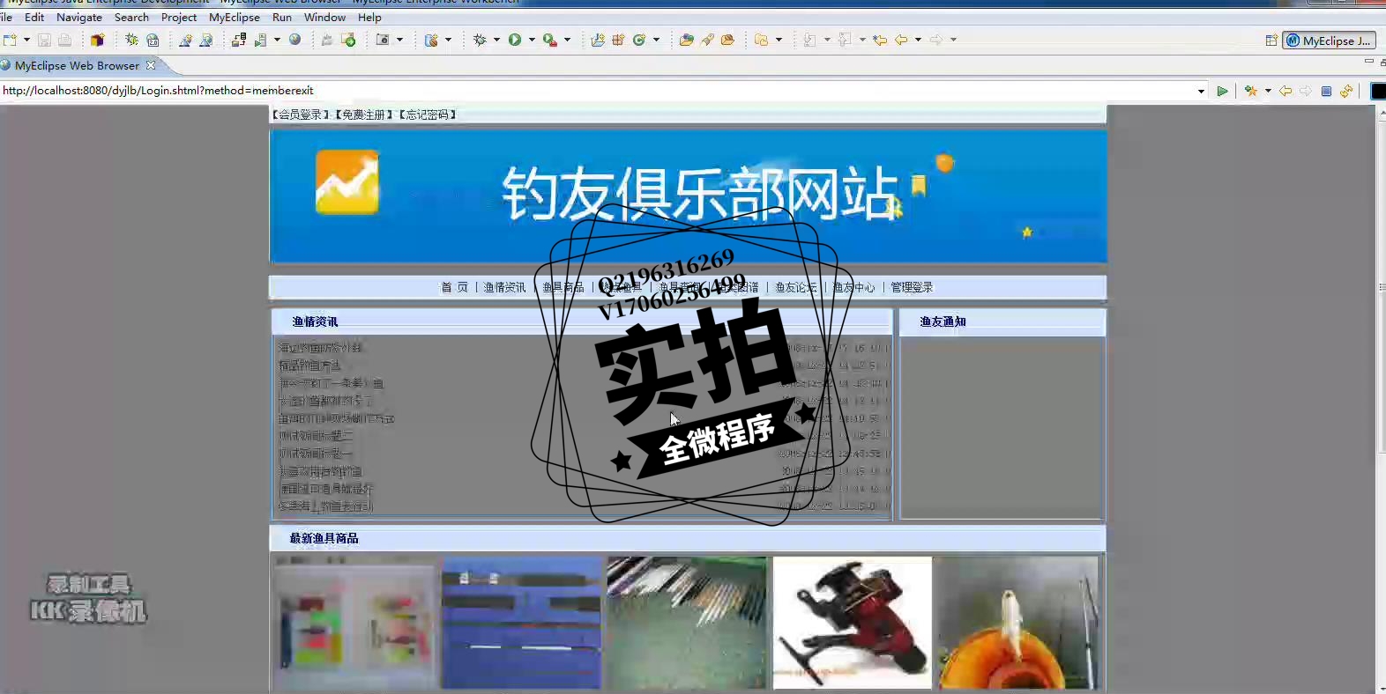This screenshot has width=1386, height=694.
Task: Click the toolbar Back yellow arrow
Action: click(x=901, y=40)
